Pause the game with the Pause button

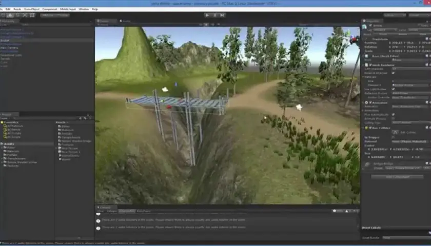click(215, 15)
